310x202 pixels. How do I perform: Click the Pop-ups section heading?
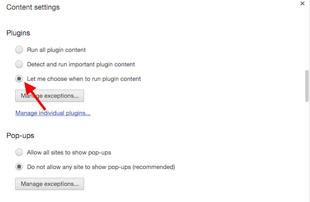pyautogui.click(x=20, y=136)
